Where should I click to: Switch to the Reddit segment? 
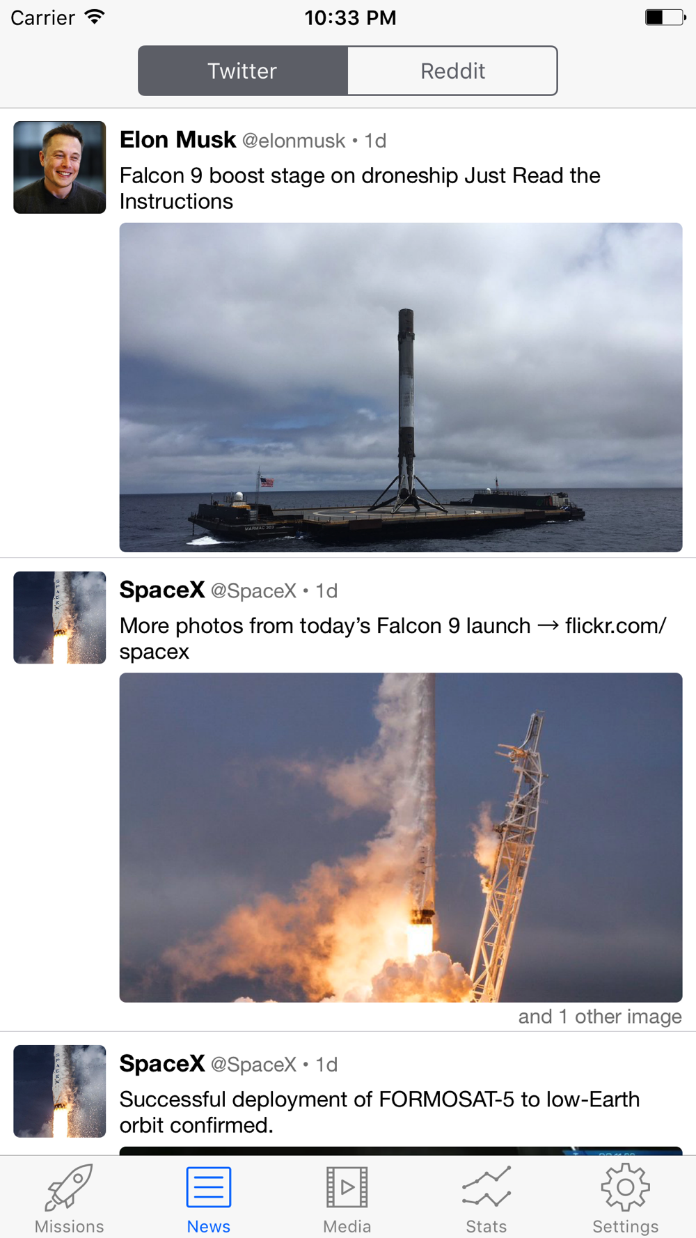coord(452,71)
